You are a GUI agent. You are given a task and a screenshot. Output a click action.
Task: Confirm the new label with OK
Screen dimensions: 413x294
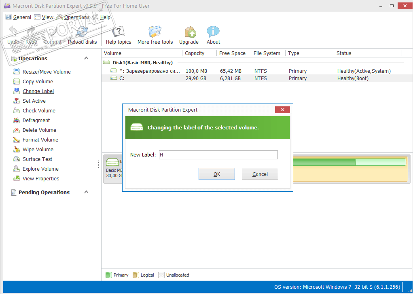tap(217, 174)
